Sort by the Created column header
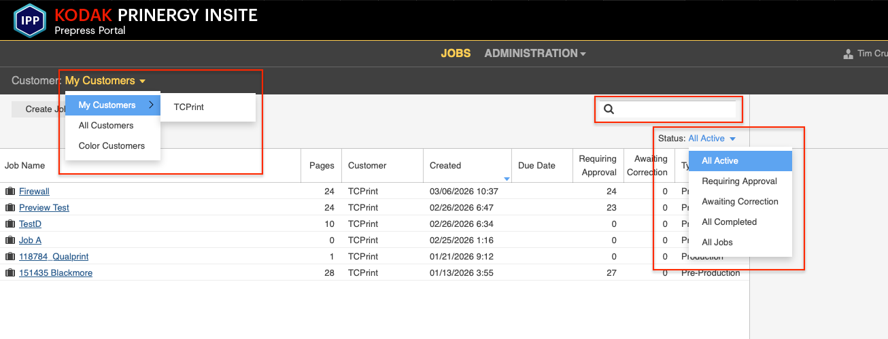888x339 pixels. [445, 165]
